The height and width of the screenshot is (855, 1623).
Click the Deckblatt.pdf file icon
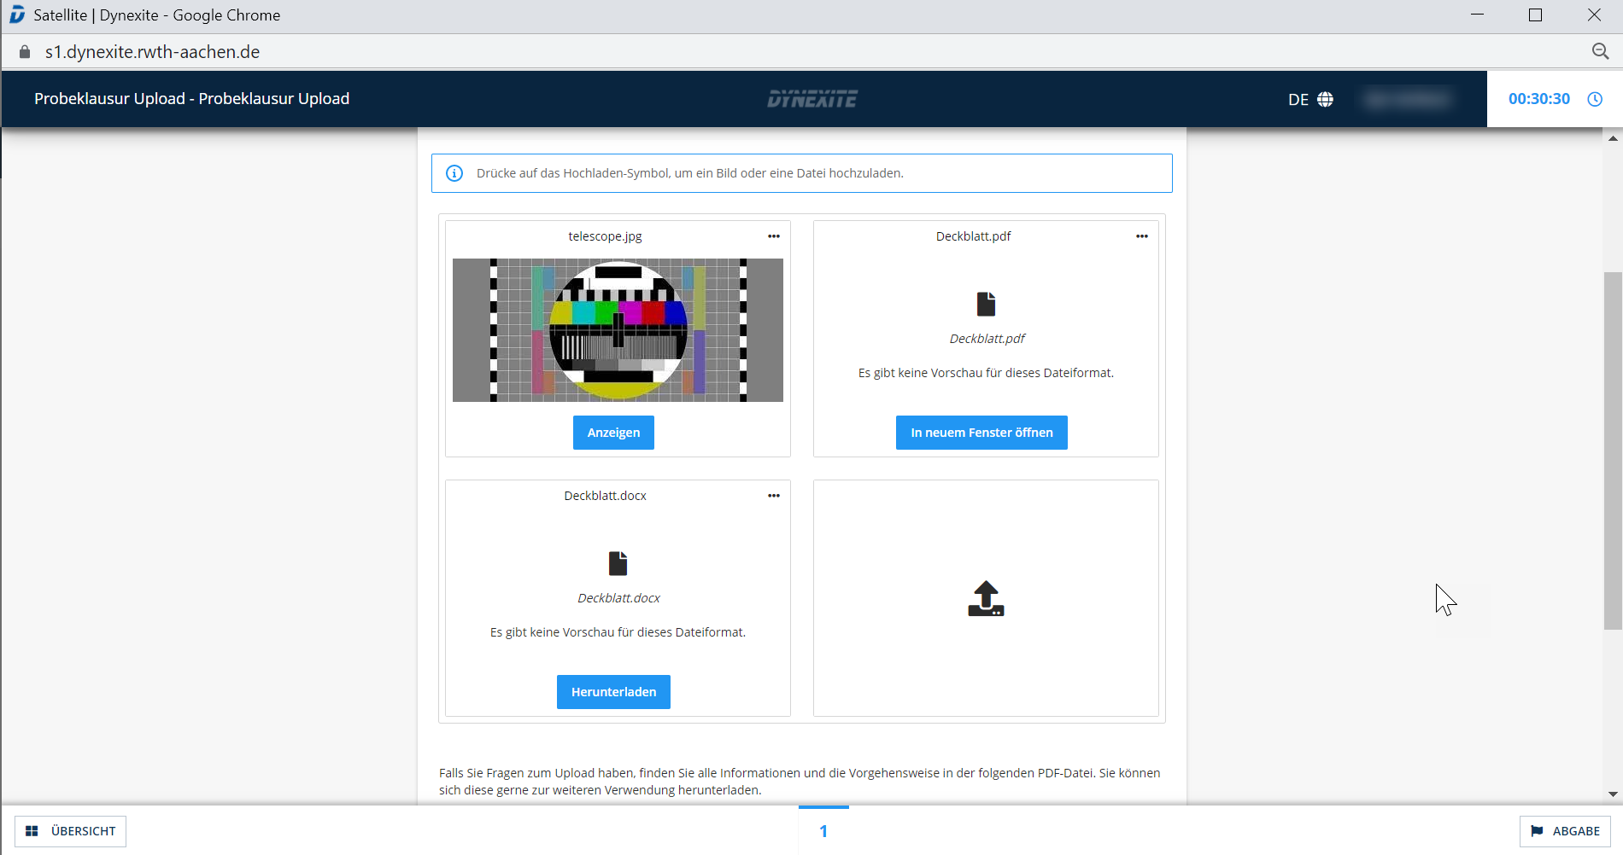[987, 304]
